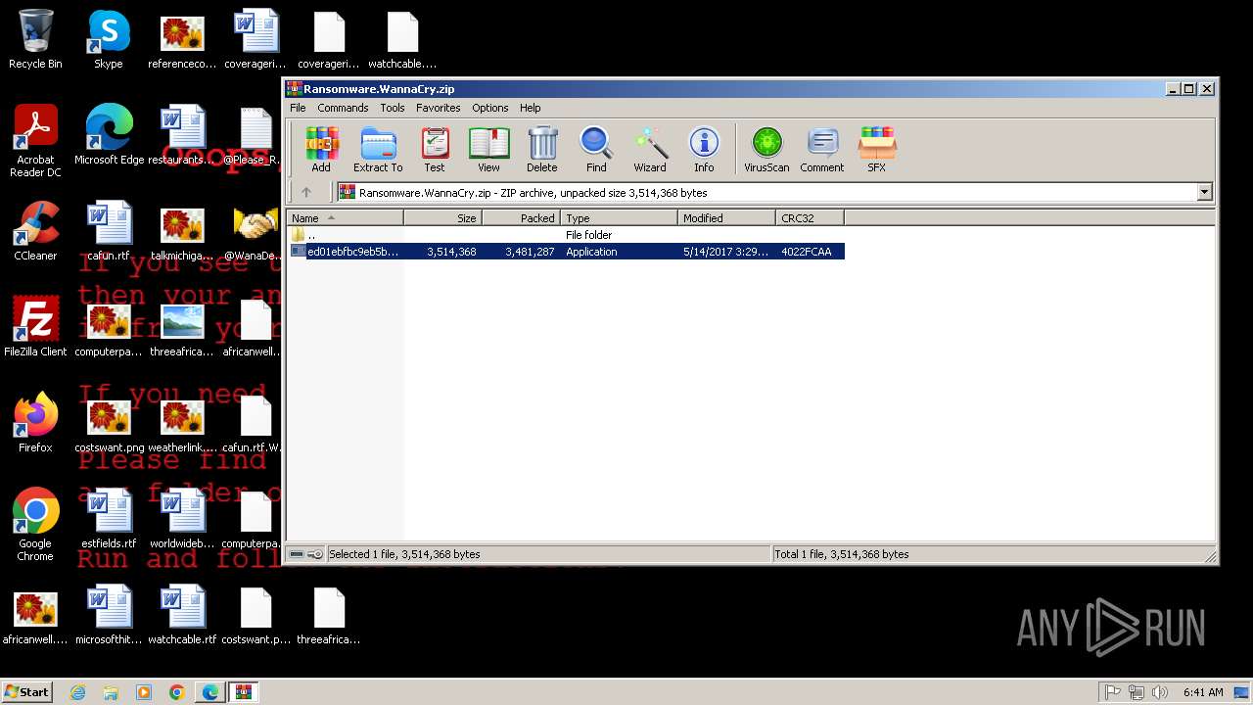Open the Start menu
This screenshot has height=705, width=1253.
(27, 691)
